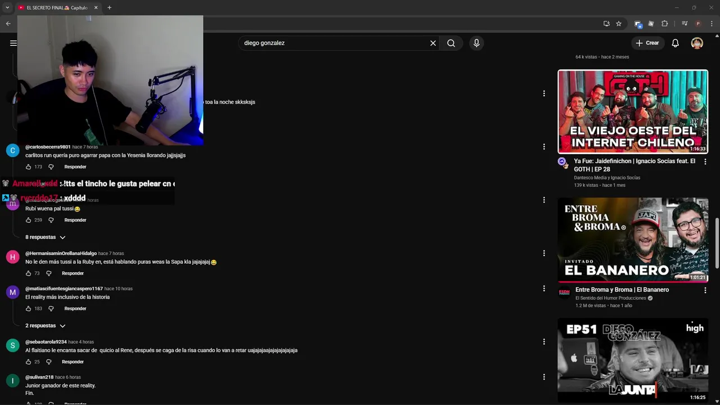Open the 'Entre Broma y Broma | El Bananero' title
This screenshot has height=405, width=720.
(622, 290)
